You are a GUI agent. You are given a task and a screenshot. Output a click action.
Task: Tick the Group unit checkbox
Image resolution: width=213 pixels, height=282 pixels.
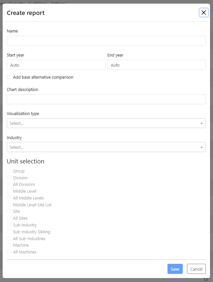[9, 171]
